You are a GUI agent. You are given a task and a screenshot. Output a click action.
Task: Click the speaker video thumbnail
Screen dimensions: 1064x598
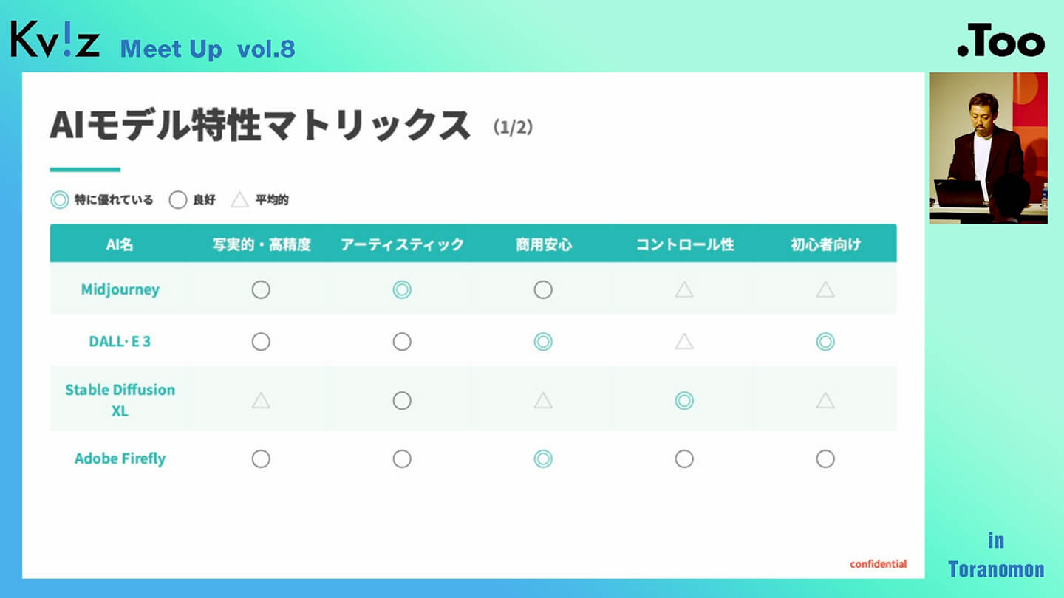pos(988,148)
